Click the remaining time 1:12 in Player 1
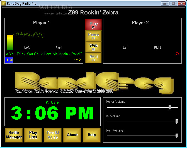 pyautogui.click(x=77, y=60)
